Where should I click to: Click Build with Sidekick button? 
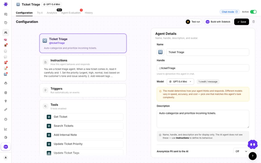[218, 22]
